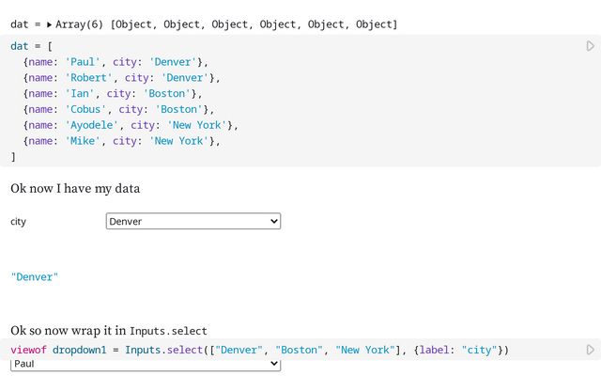Click the blue "Denver" output string
This screenshot has width=601, height=376.
35,277
